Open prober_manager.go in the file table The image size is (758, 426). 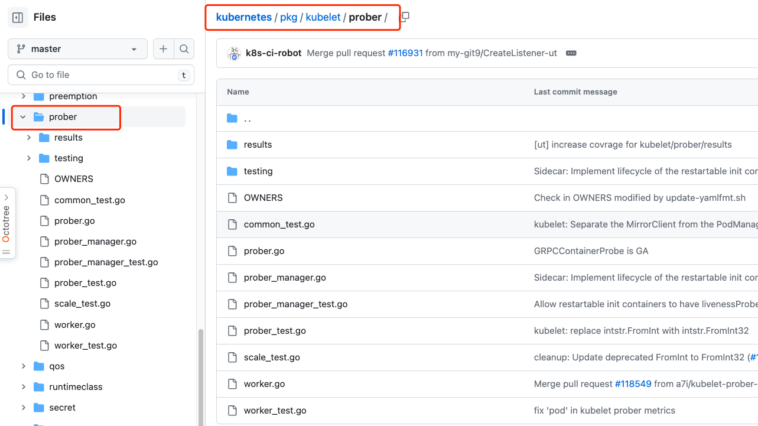pyautogui.click(x=285, y=278)
